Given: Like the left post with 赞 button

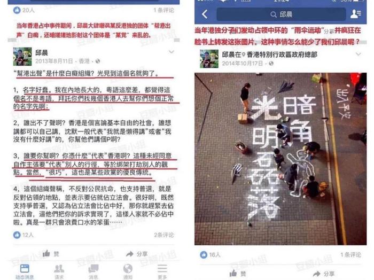Looking at the screenshot, I should [51, 253].
